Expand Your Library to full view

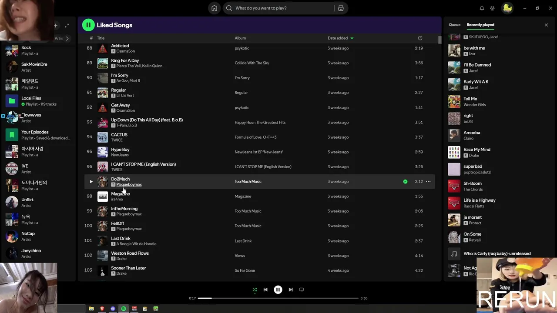[x=67, y=26]
